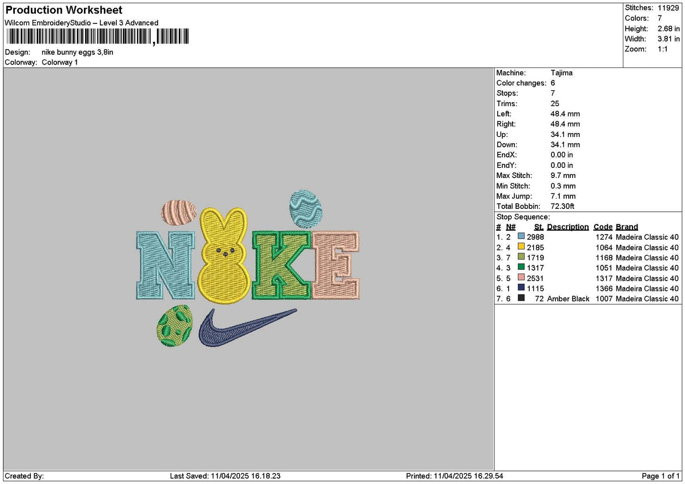The width and height of the screenshot is (685, 484).
Task: Click the 'Brand' column header
Action: coord(627,227)
